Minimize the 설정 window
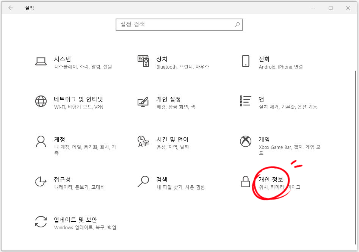The height and width of the screenshot is (252, 359). (313, 8)
